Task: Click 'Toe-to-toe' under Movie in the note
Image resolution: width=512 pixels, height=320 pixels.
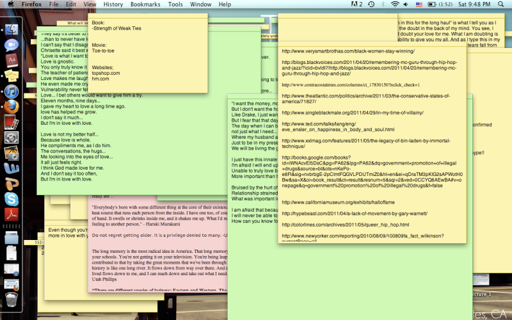Action: click(x=103, y=51)
